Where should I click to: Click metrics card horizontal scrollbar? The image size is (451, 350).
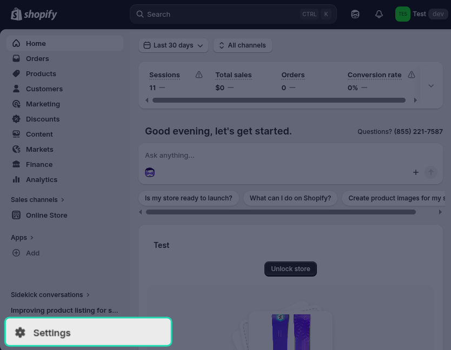pos(279,100)
